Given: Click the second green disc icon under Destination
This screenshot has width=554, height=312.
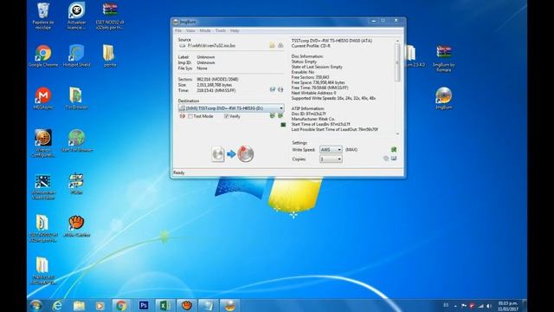Looking at the screenshot, I should 280,115.
